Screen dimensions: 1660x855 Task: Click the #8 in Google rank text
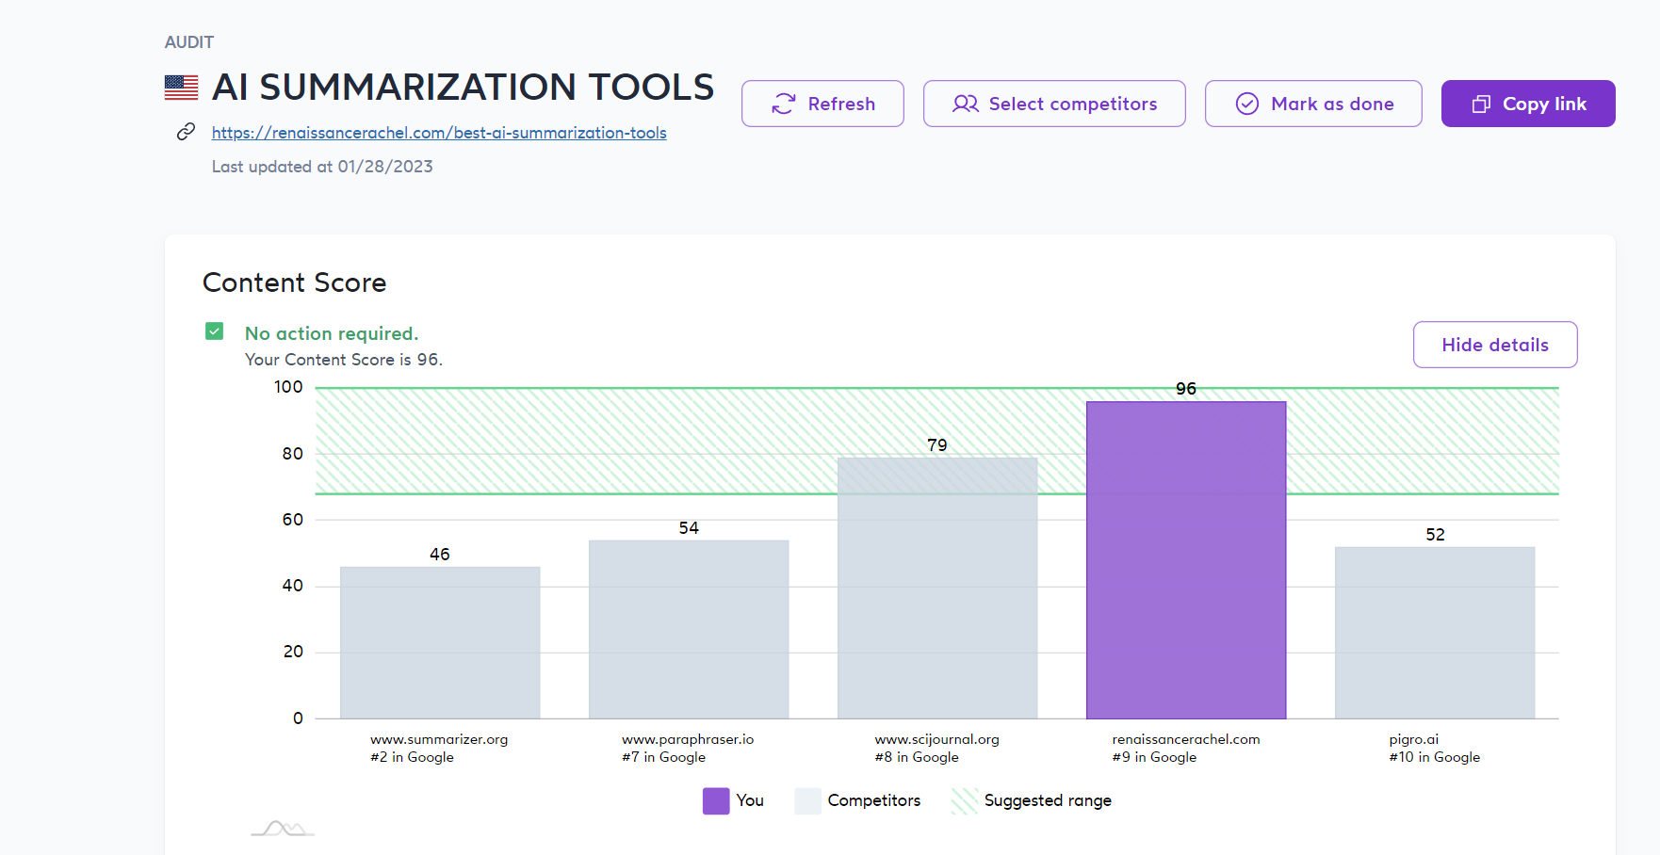coord(917,757)
